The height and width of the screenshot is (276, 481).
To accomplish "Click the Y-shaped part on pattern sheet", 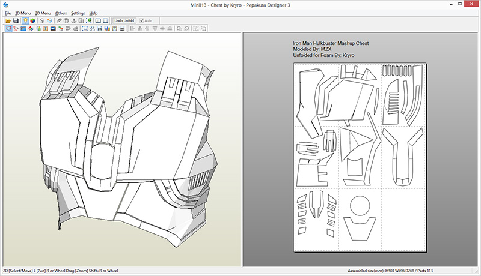I will [x=403, y=156].
